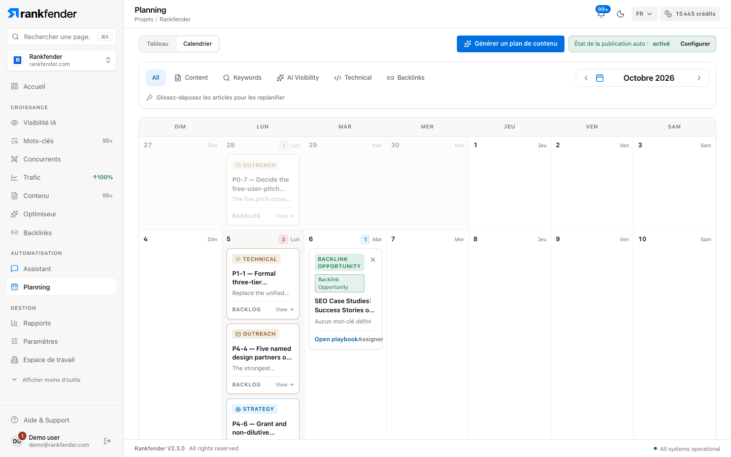Go to previous month arrow
The height and width of the screenshot is (457, 731).
586,78
